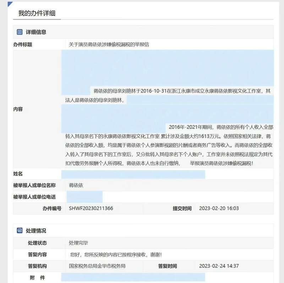Click the 办件标题 row label
Viewport: 284px width, 283px height.
23,45
